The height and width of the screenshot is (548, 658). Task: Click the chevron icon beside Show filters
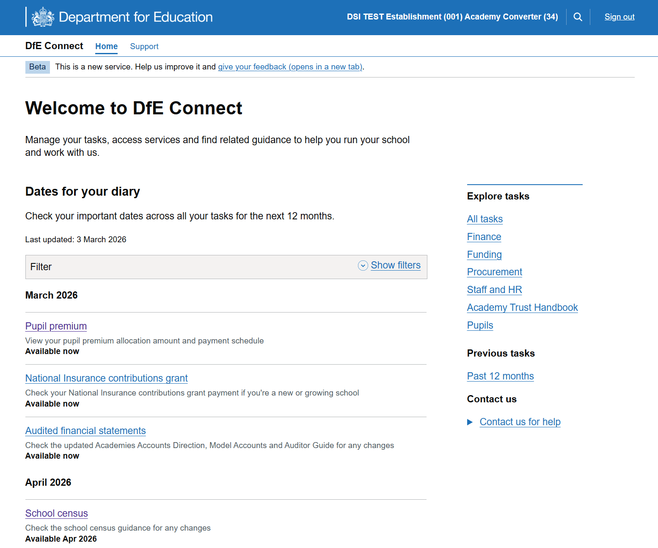[x=363, y=266]
